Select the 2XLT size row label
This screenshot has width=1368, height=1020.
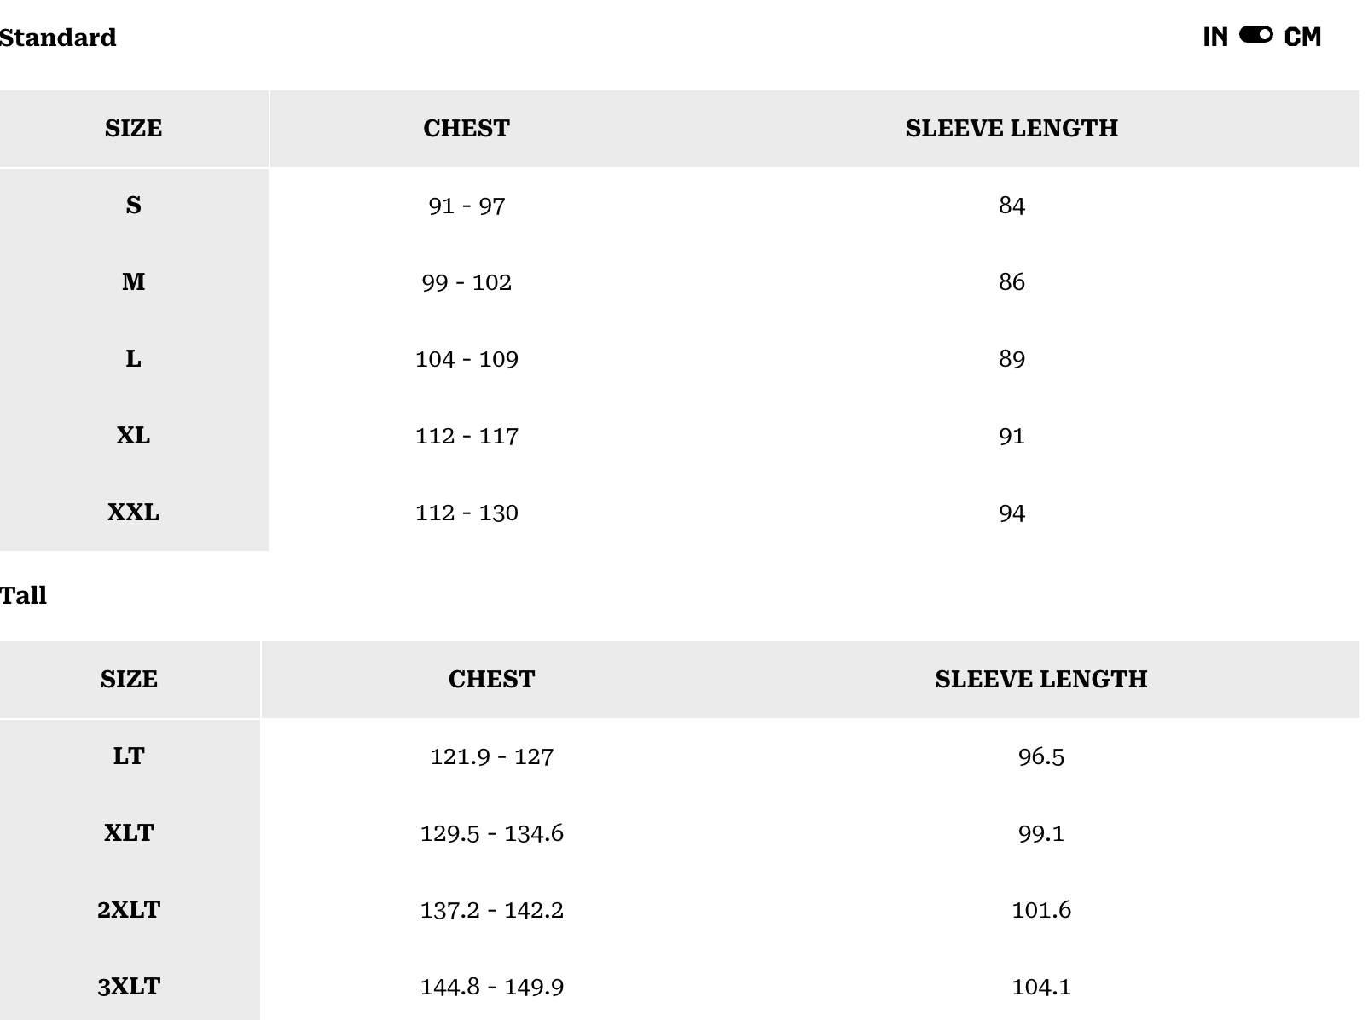click(129, 910)
